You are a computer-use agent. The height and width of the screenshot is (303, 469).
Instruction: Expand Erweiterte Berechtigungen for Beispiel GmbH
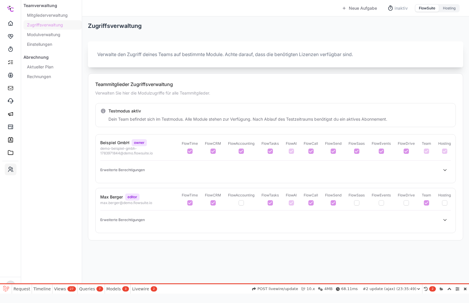click(276, 170)
